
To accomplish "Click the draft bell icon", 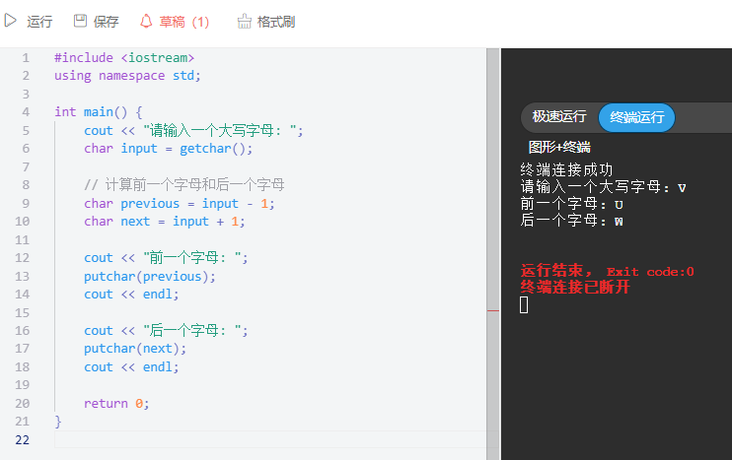I will tap(146, 21).
